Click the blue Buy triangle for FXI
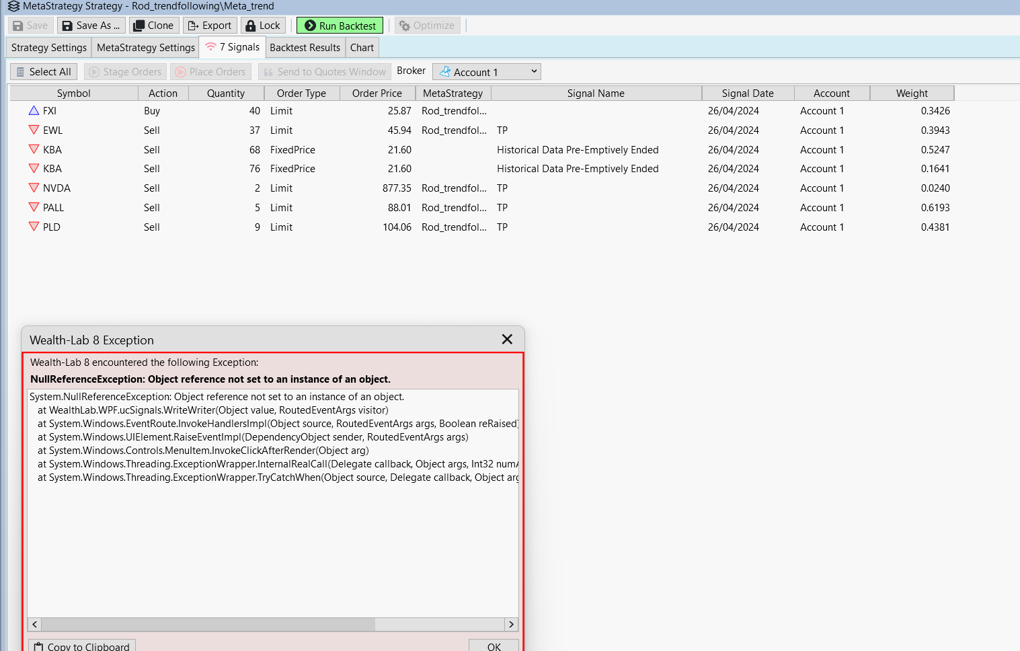The height and width of the screenshot is (651, 1020). coord(34,111)
